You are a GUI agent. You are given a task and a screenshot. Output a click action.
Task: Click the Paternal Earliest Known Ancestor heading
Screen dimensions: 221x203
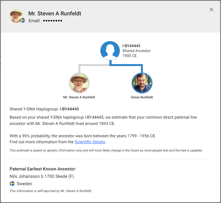point(43,169)
